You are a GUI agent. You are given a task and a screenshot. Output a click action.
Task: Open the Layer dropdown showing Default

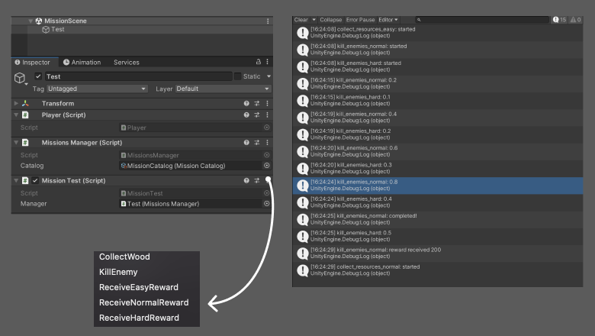(x=222, y=89)
